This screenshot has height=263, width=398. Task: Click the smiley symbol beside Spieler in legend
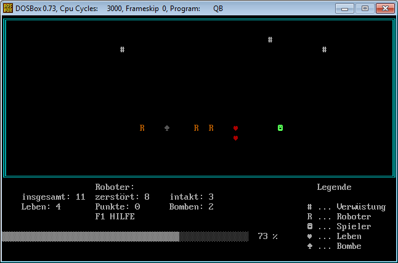click(310, 227)
